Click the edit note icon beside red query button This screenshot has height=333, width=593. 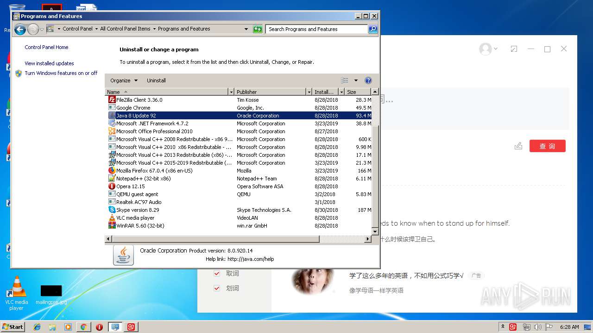pos(518,146)
